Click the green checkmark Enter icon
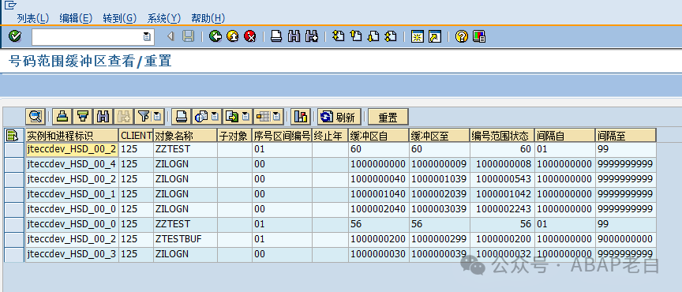 pos(15,36)
